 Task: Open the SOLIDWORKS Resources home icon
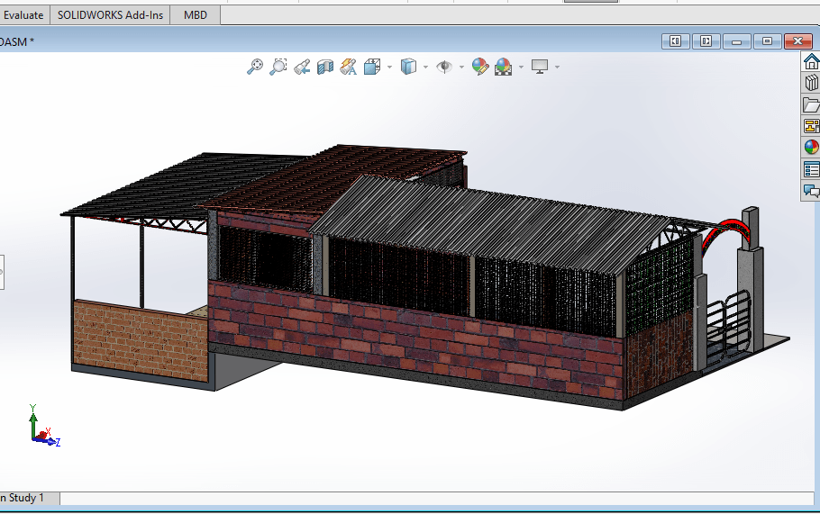[x=811, y=61]
